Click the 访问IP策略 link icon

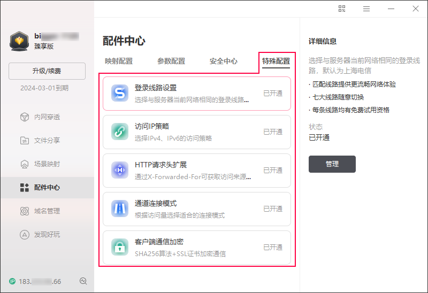tap(120, 132)
